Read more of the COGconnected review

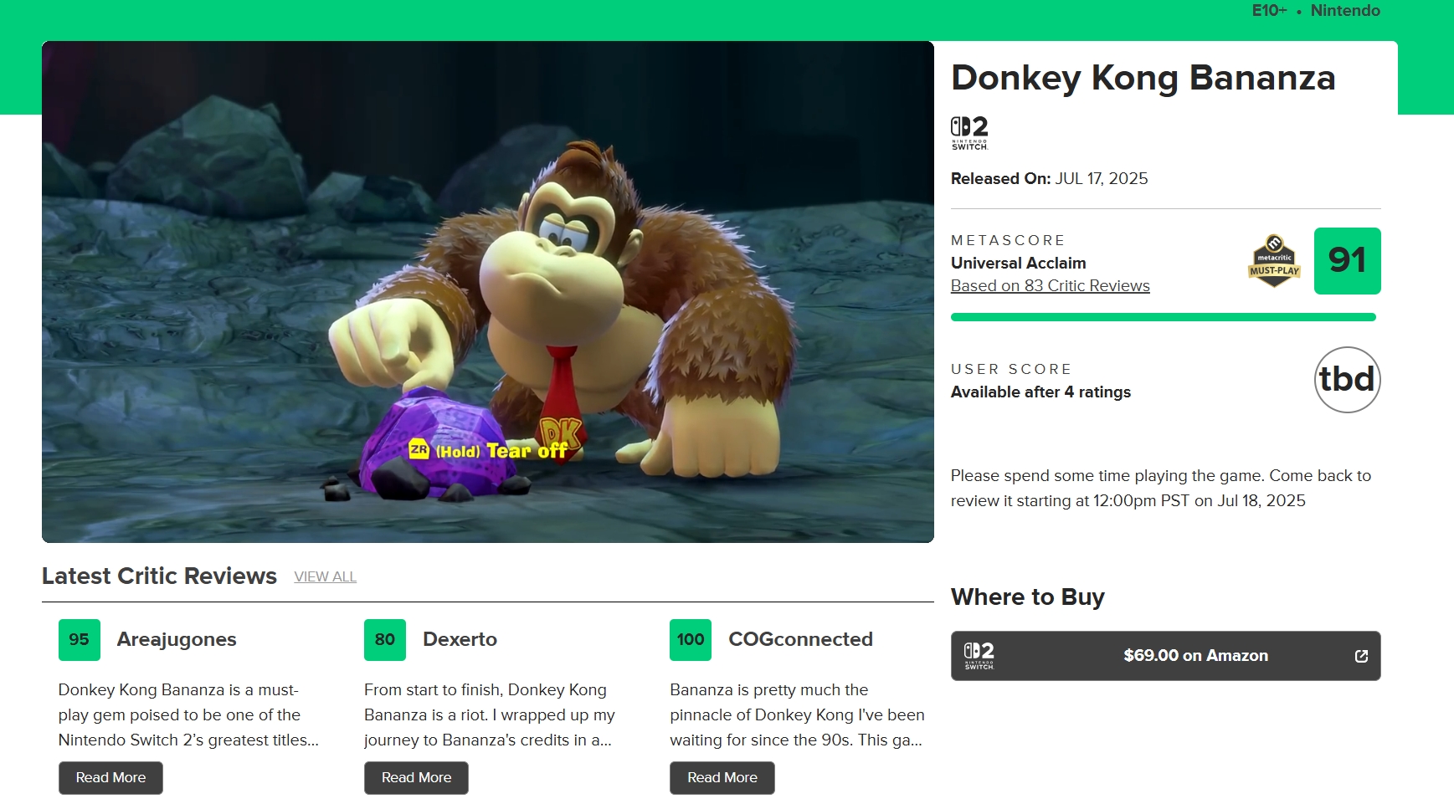(722, 778)
